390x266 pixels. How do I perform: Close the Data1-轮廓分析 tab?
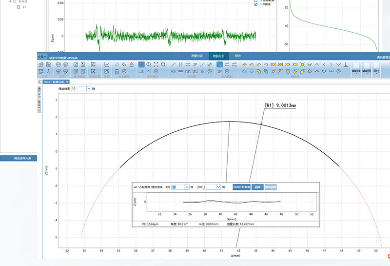click(68, 82)
